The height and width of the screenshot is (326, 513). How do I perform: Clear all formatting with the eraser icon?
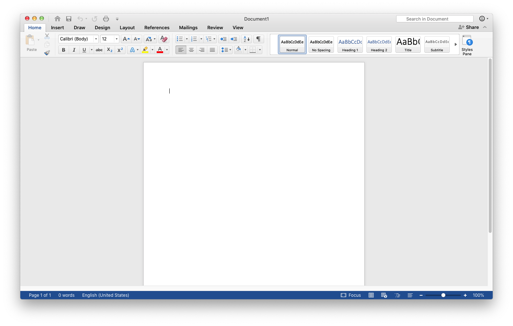pos(164,39)
